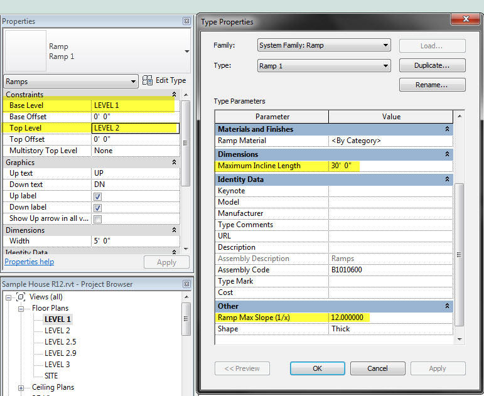The height and width of the screenshot is (396, 484).
Task: Toggle the Up label checkbox
Action: pyautogui.click(x=97, y=196)
